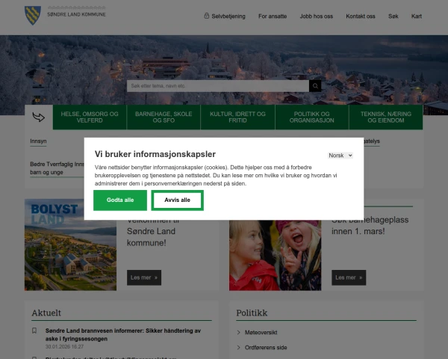Open the laughing children photo thumbnail
The height and width of the screenshot is (359, 448).
tap(275, 255)
